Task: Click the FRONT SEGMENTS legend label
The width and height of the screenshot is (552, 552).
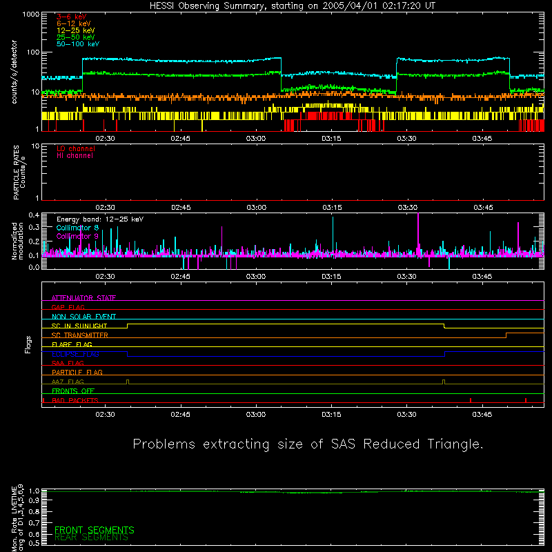Action: point(95,530)
